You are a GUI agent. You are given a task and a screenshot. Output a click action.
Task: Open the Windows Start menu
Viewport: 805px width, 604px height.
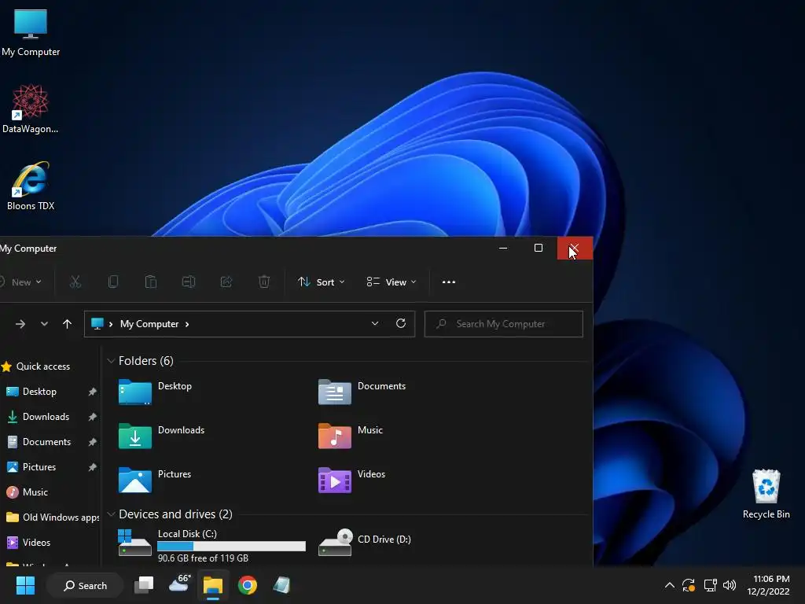pos(25,585)
